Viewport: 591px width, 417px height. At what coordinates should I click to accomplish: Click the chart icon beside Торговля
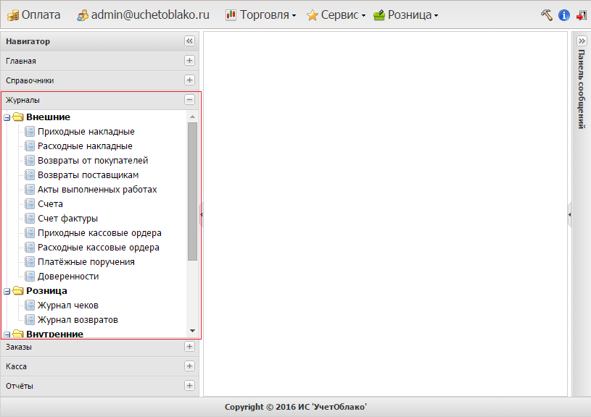(x=231, y=15)
